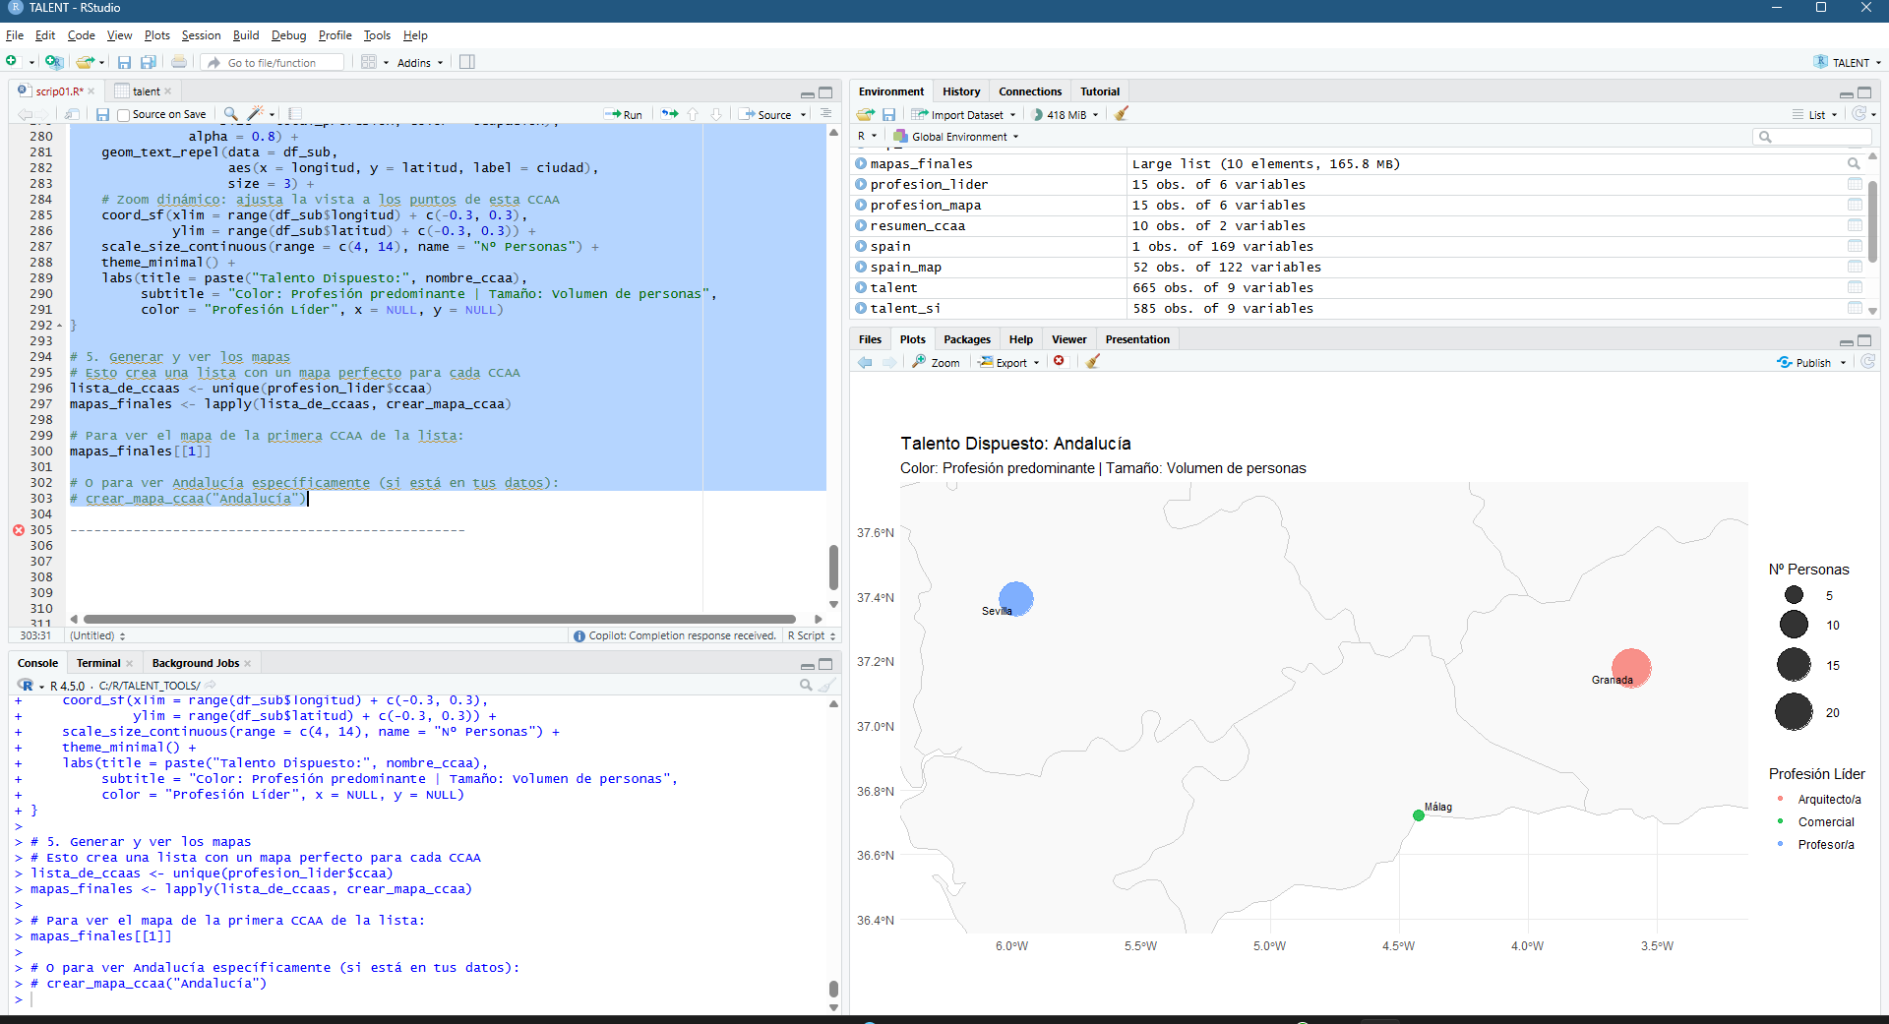This screenshot has width=1889, height=1024.
Task: Clear the environment with the broom icon
Action: [1121, 114]
